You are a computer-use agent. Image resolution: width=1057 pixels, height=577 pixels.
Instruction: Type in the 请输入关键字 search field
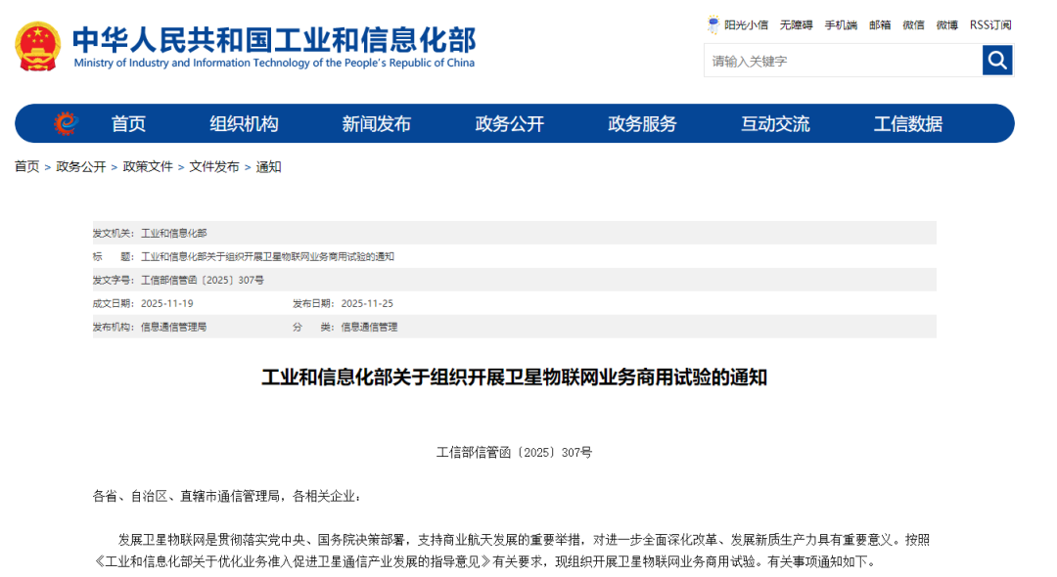pyautogui.click(x=842, y=61)
